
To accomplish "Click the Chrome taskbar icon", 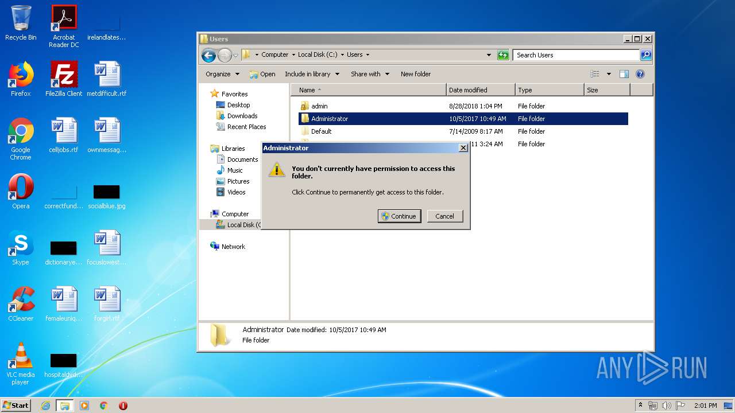I will (104, 406).
